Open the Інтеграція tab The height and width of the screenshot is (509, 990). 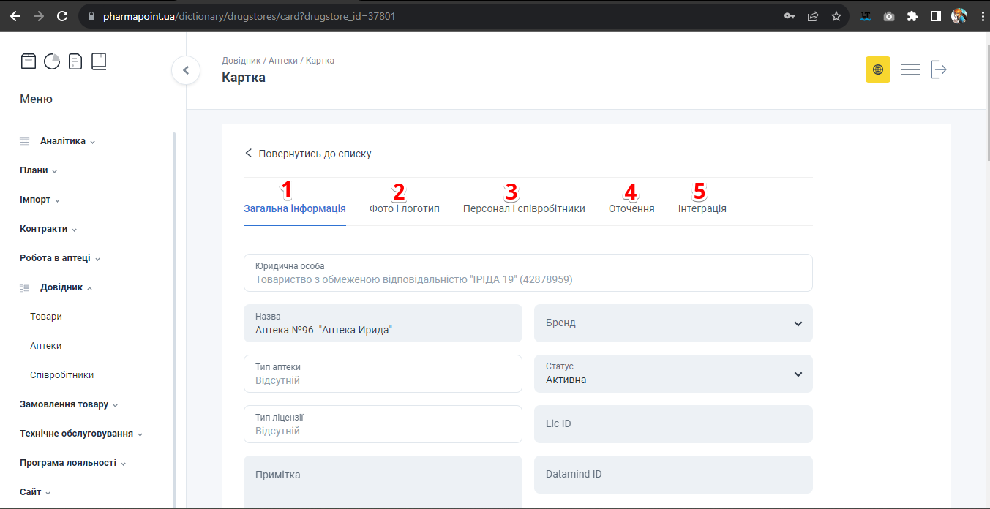702,208
